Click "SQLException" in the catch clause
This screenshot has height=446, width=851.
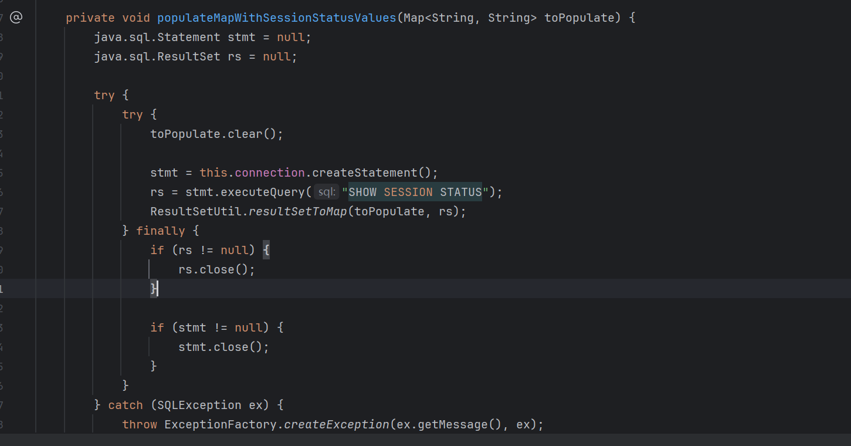tap(199, 405)
